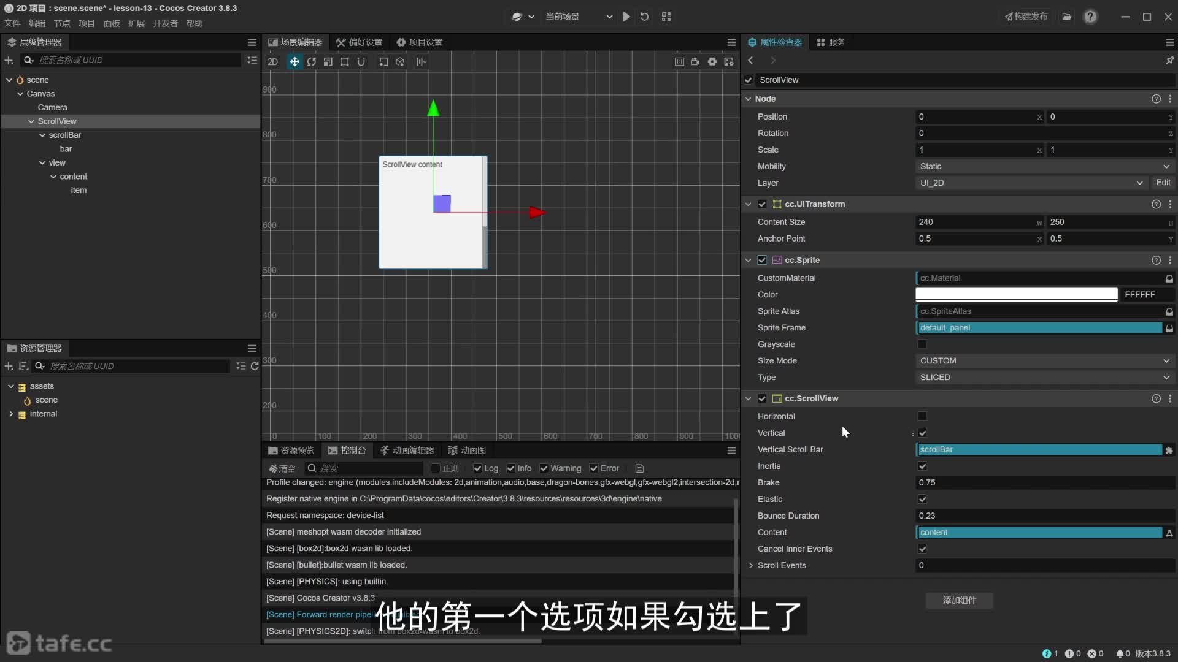Image resolution: width=1178 pixels, height=662 pixels.
Task: Switch to the 项目设置 tab
Action: 419,42
